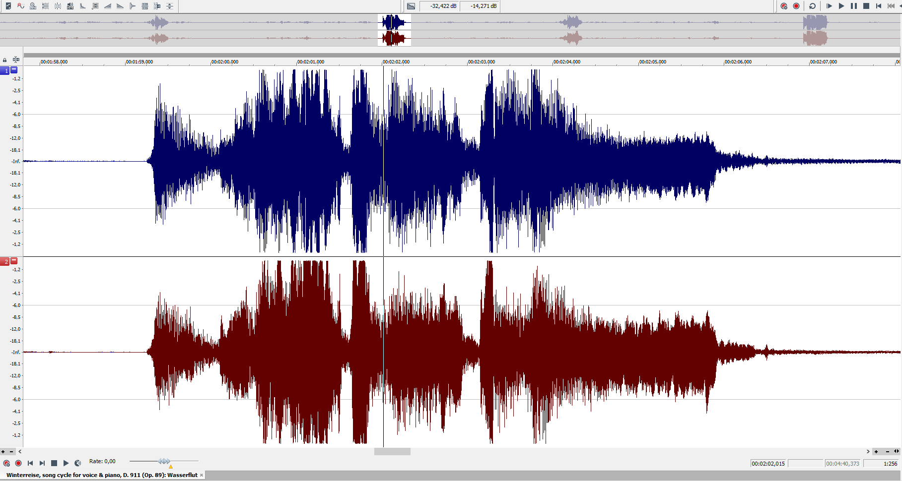Toggle the lock icon beside the time ruler
This screenshot has width=902, height=481.
click(x=5, y=60)
